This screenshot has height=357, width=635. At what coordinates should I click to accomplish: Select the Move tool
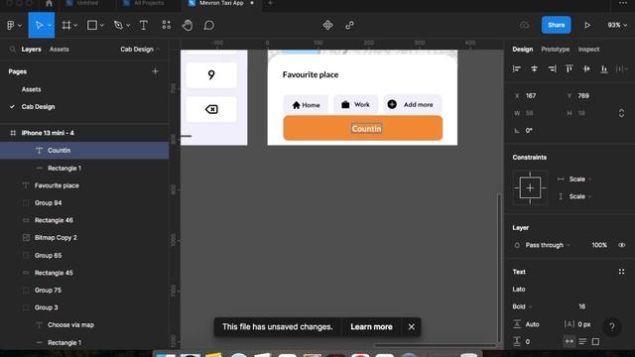pyautogui.click(x=39, y=25)
